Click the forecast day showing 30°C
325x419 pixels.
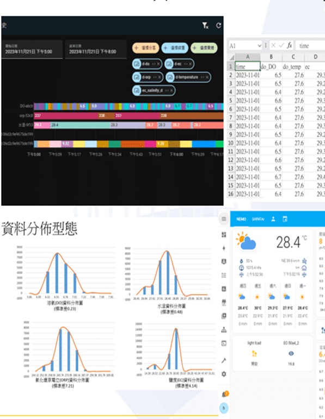(x=257, y=305)
